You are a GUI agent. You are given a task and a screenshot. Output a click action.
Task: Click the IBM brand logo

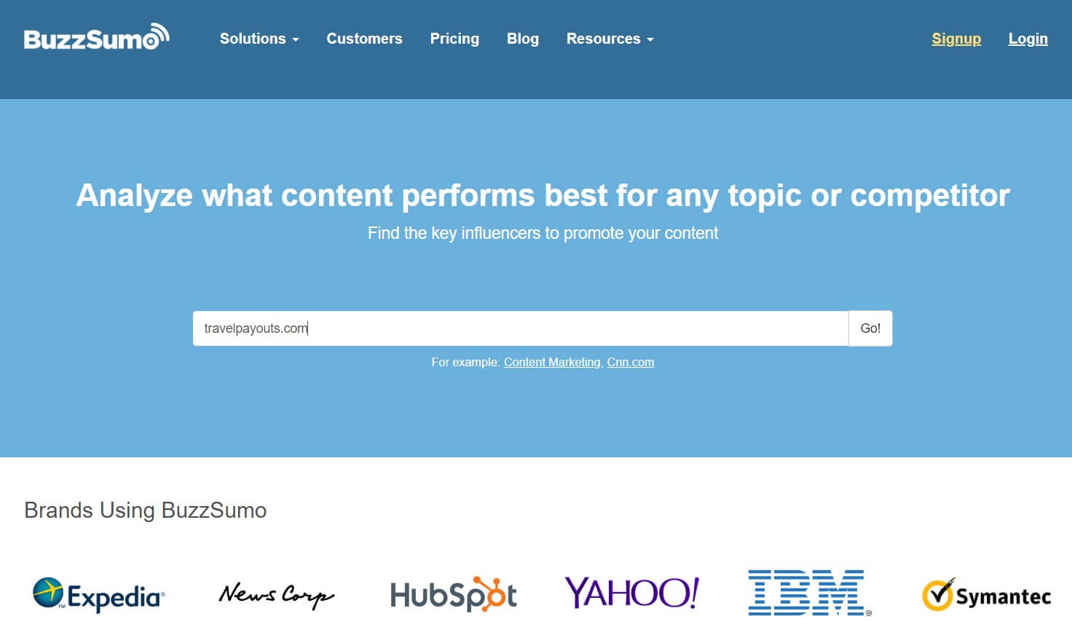tap(808, 593)
